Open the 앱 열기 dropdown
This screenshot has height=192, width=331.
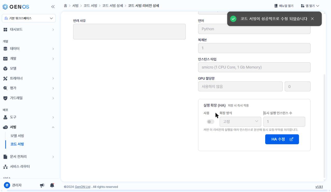point(310,6)
